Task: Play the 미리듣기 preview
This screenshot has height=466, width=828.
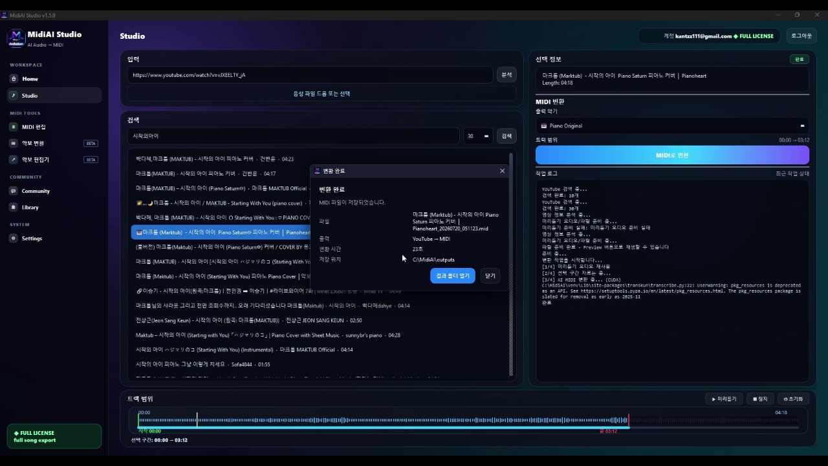Action: (x=724, y=399)
